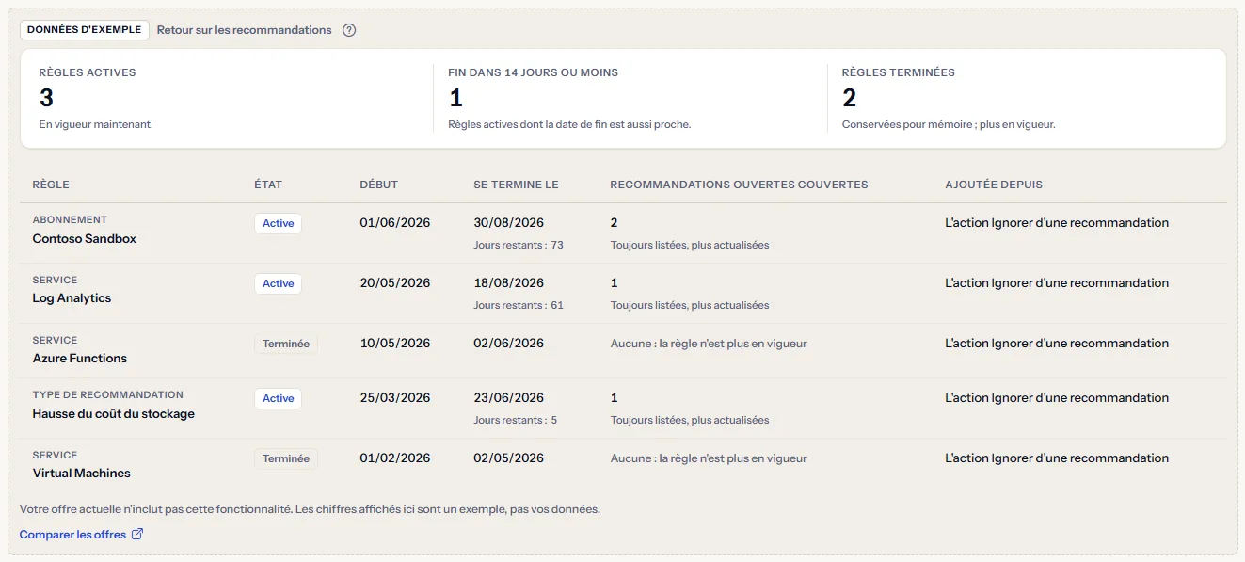1245x562 pixels.
Task: Click the start date 01/02/2026
Action: click(395, 458)
